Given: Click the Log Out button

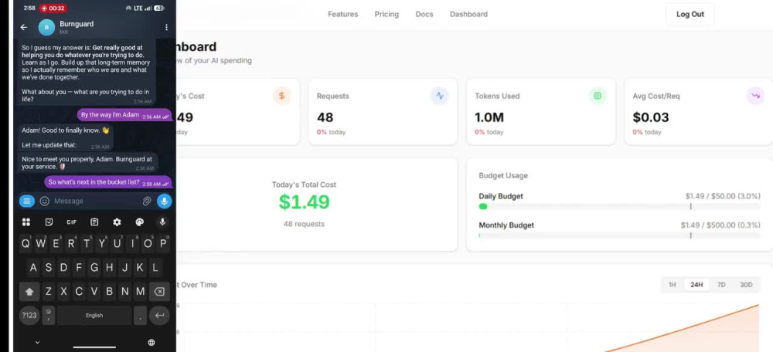Looking at the screenshot, I should (690, 14).
